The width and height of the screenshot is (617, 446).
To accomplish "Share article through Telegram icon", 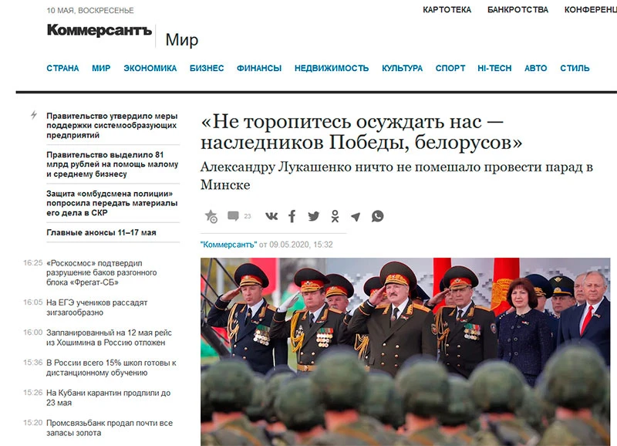I will coord(356,217).
